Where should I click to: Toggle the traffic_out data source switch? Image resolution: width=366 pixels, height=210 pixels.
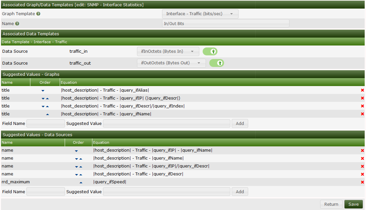click(x=216, y=63)
